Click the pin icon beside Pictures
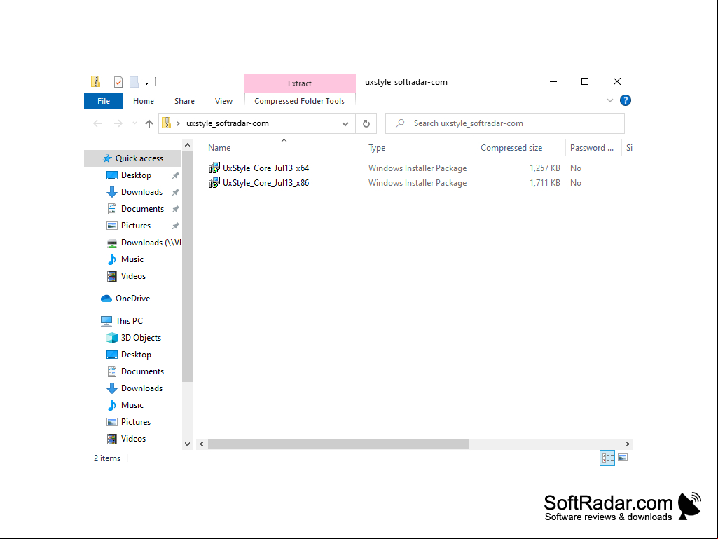Viewport: 718px width, 539px height. pos(175,226)
